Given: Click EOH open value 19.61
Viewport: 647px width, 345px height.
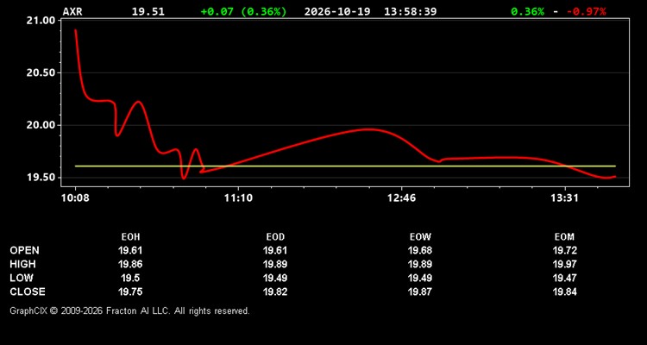Looking at the screenshot, I should point(130,250).
